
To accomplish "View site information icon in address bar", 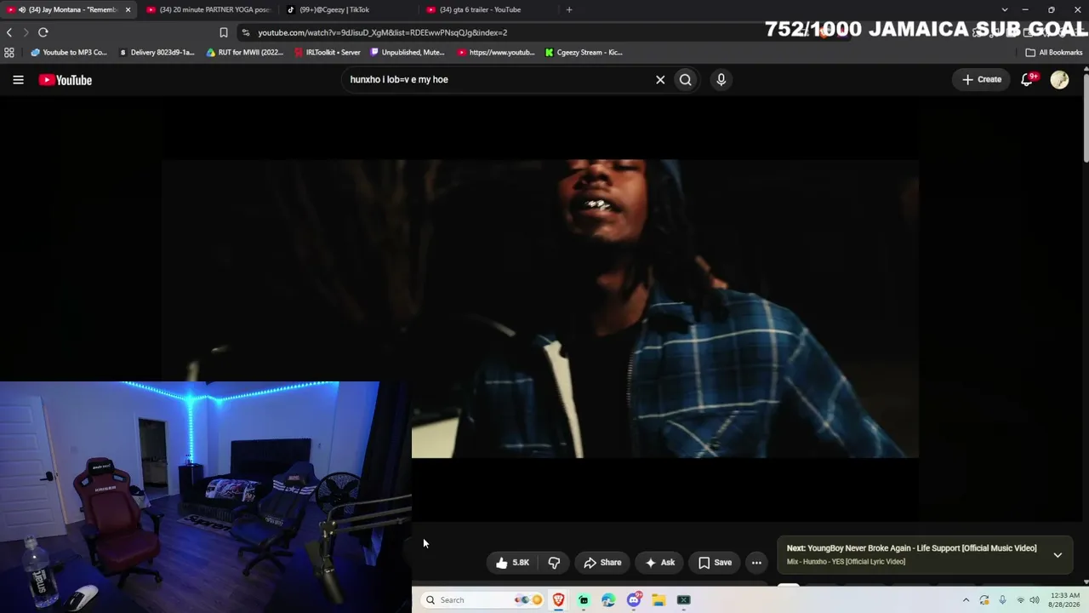I will click(x=246, y=32).
